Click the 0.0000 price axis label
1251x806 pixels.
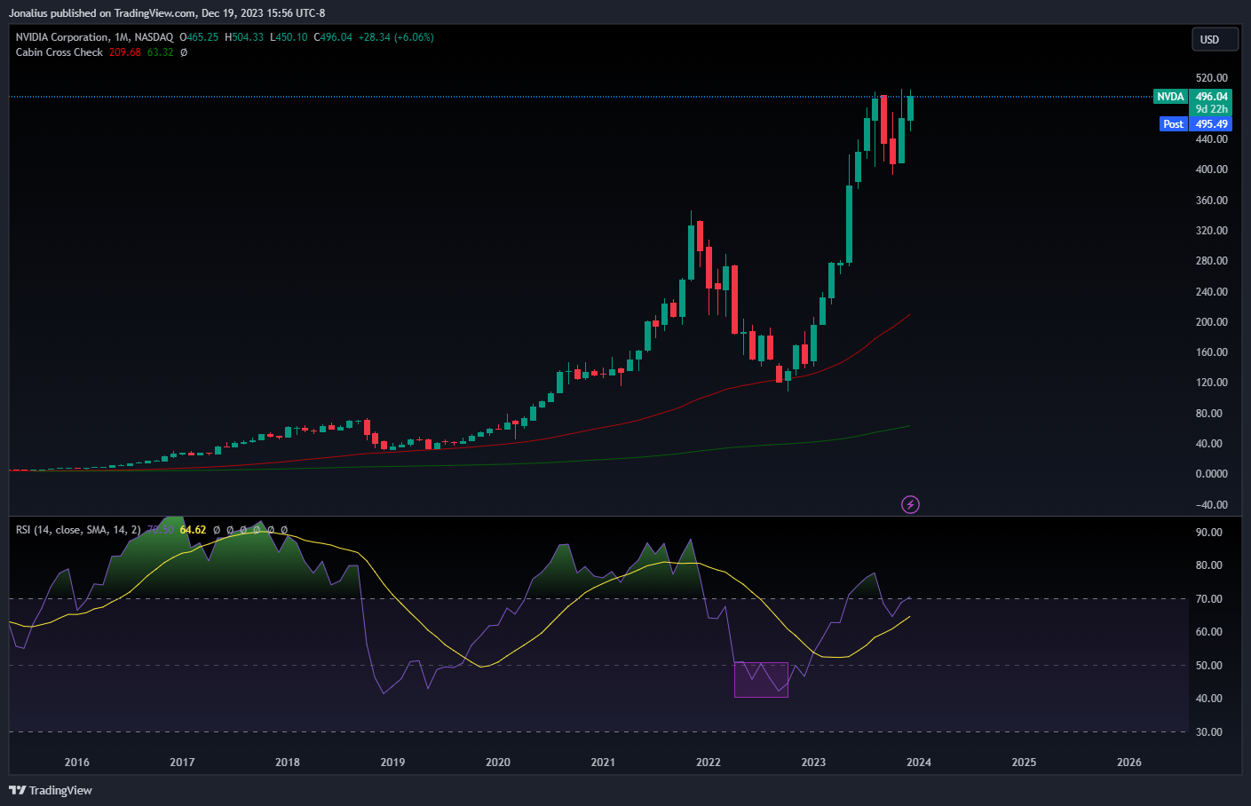point(1211,474)
